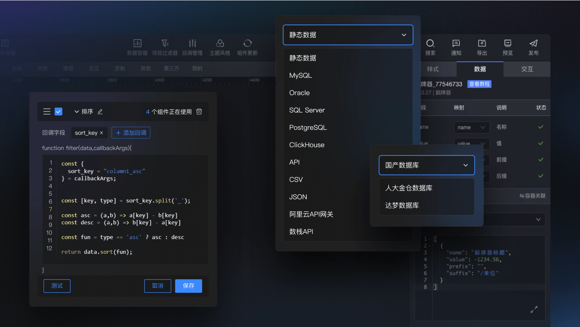Click the 容器关联 link text
This screenshot has height=327, width=580.
[535, 196]
